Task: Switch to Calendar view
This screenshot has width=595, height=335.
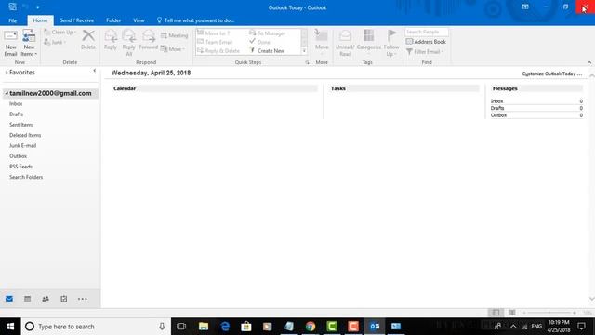Action: [27, 299]
